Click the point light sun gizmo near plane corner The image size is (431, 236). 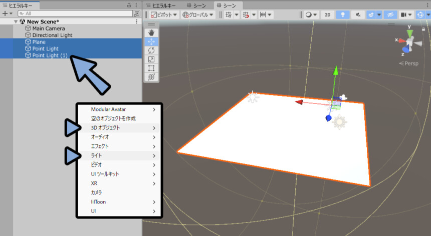[x=253, y=97]
